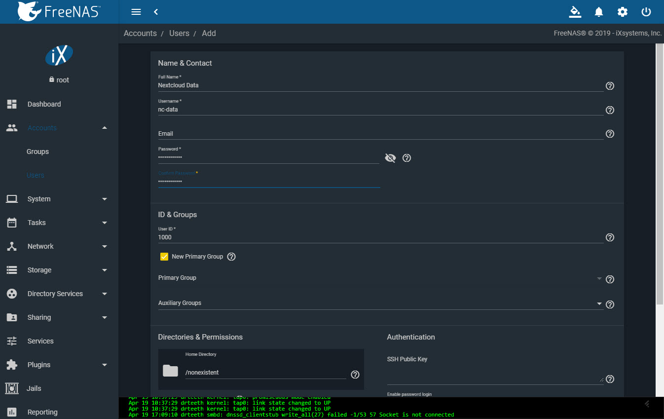Screen dimensions: 664x419
Task: Click the Home Directory folder icon
Action: [x=170, y=371]
